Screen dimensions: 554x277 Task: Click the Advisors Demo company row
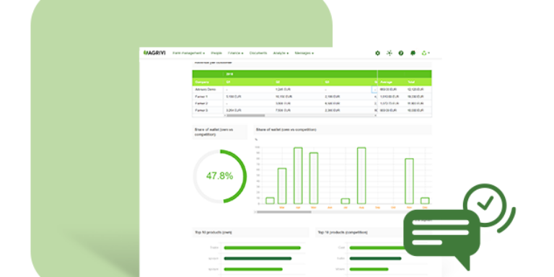pos(312,89)
